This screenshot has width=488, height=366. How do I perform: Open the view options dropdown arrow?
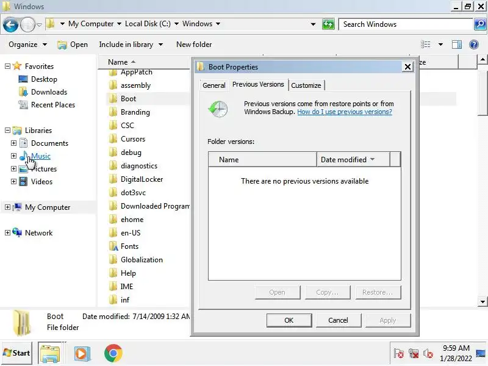440,45
